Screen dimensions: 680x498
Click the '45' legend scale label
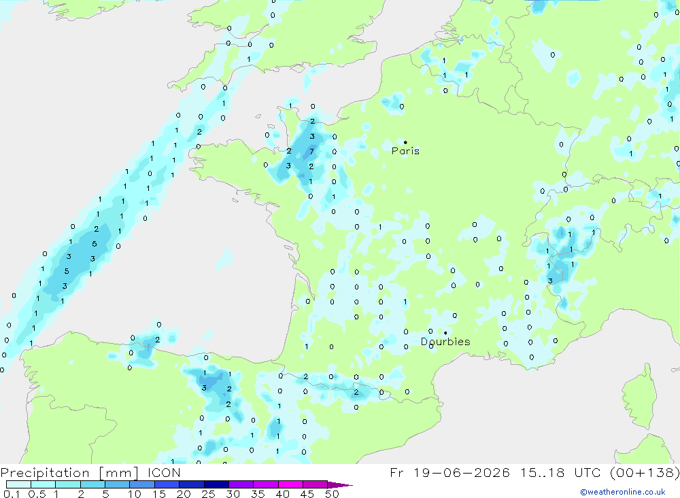pyautogui.click(x=307, y=494)
